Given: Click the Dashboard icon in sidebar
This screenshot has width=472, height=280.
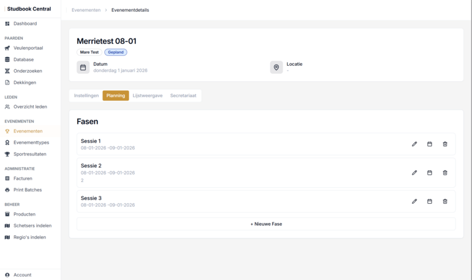Looking at the screenshot, I should pyautogui.click(x=7, y=24).
